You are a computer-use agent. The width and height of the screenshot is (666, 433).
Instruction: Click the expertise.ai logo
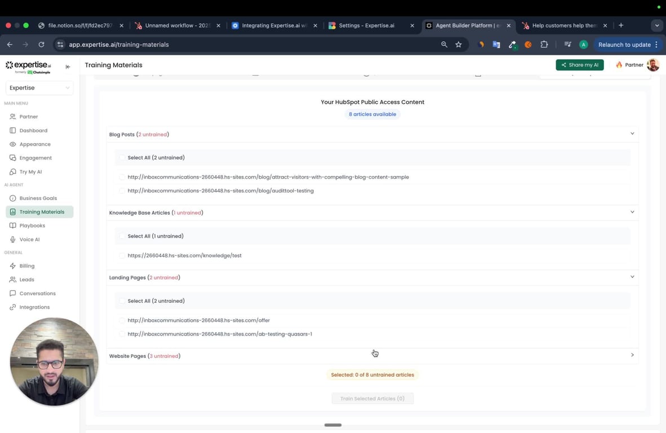pyautogui.click(x=28, y=67)
